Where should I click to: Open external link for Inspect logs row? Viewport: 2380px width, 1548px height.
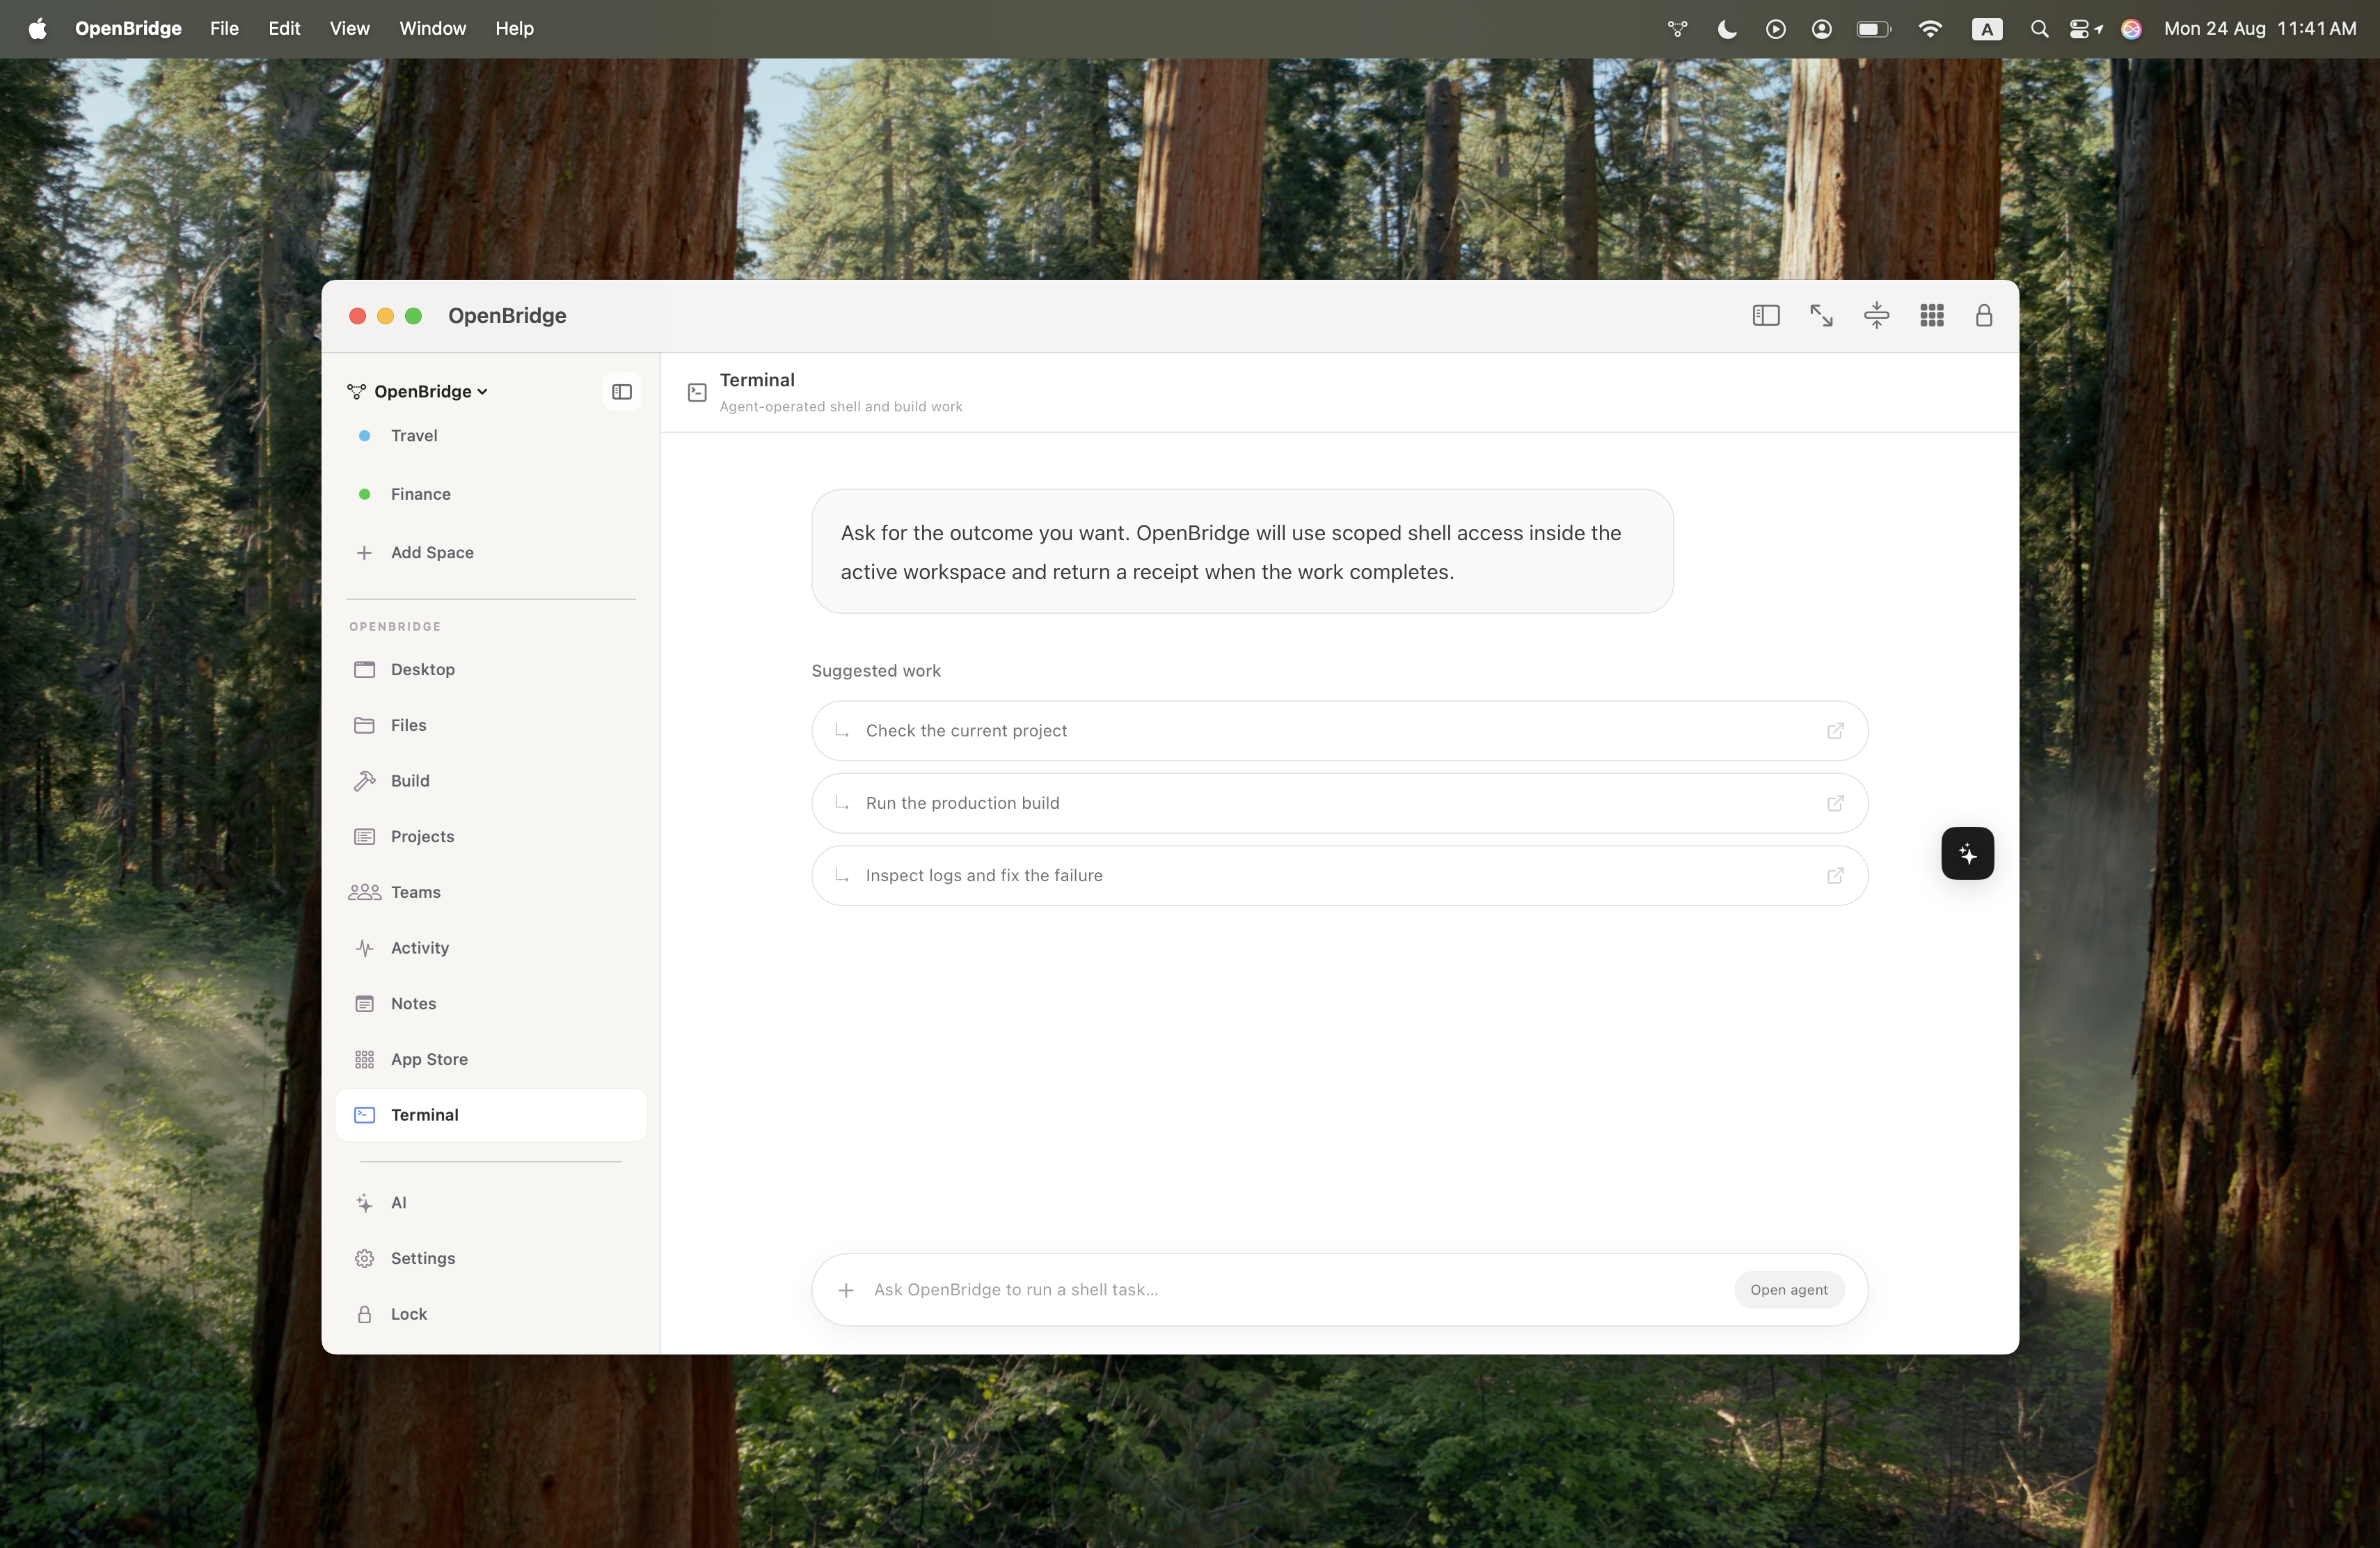tap(1835, 876)
